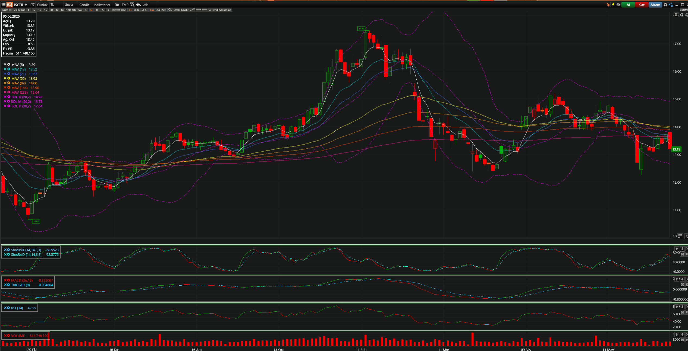Click the refresh sync icon

(618, 5)
